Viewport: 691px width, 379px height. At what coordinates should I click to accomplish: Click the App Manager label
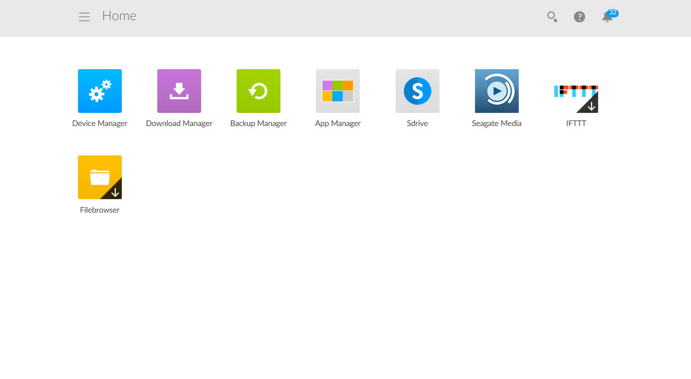pyautogui.click(x=338, y=123)
